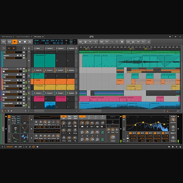183x183 pixels.
Task: Toggle the MONO button on the synth
Action: [109, 126]
